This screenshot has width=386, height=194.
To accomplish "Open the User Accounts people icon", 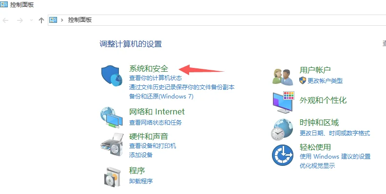I will tap(283, 77).
